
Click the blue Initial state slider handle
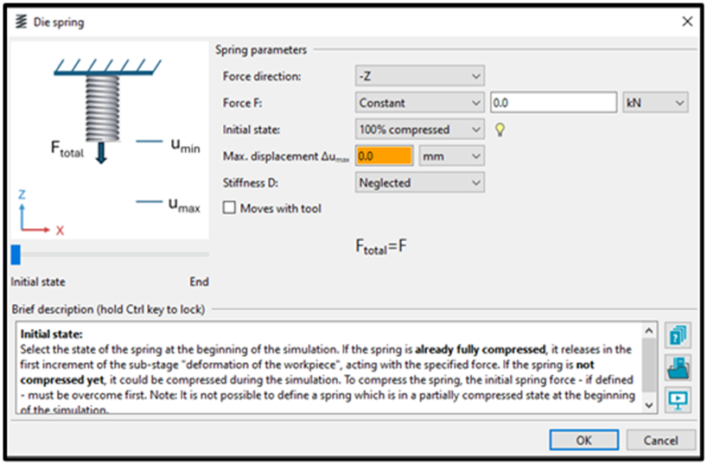(x=16, y=254)
